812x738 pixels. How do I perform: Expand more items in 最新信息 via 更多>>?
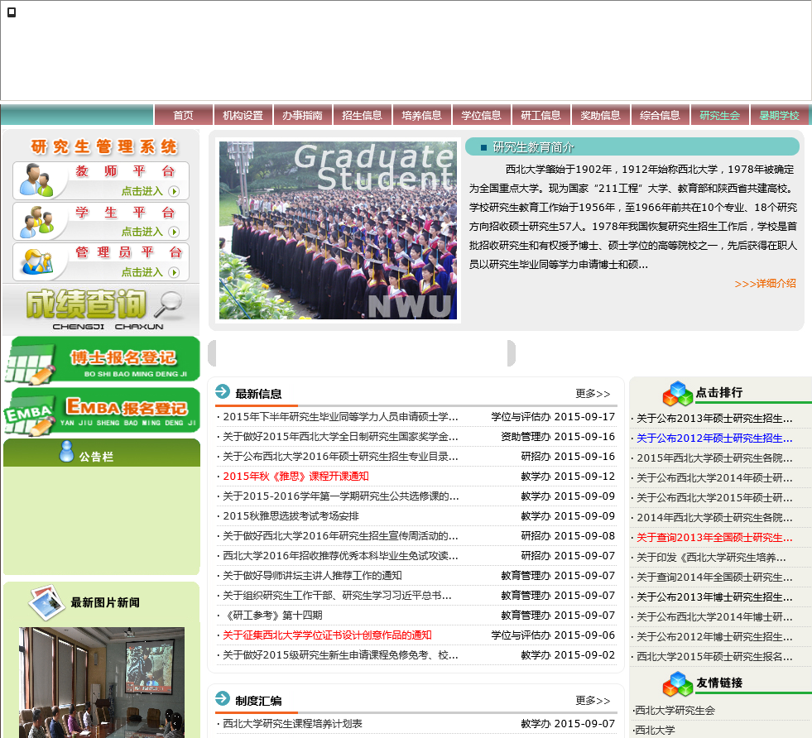(x=593, y=394)
